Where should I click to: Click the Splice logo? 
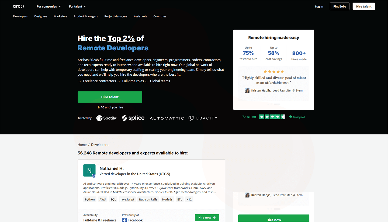[133, 118]
